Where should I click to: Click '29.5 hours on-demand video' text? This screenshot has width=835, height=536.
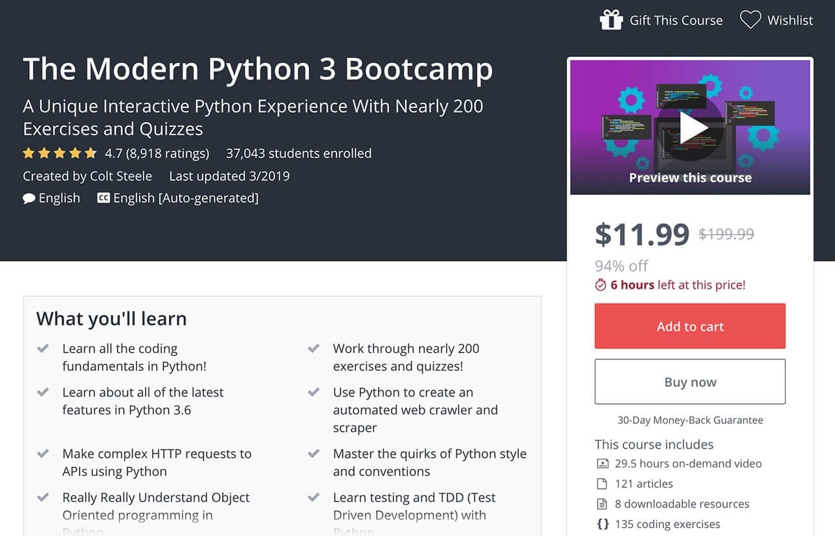coord(688,463)
